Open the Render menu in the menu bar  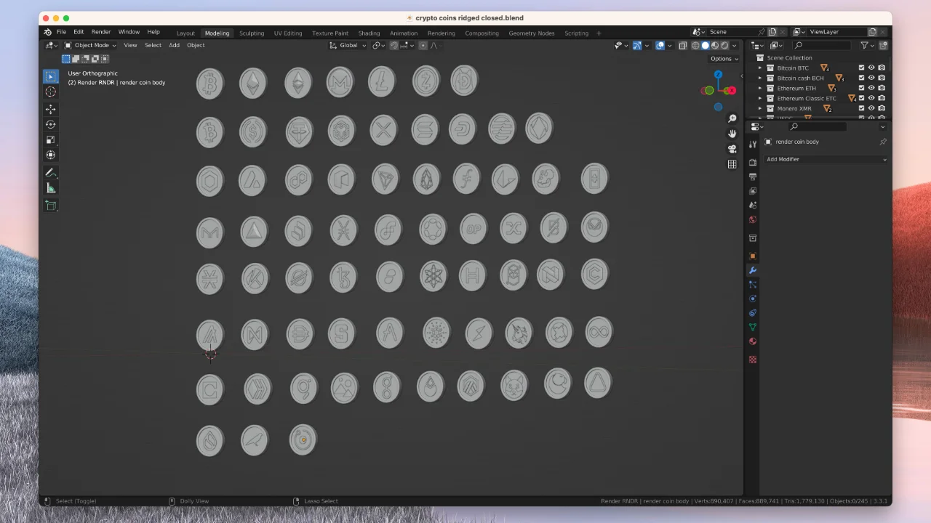coord(100,33)
